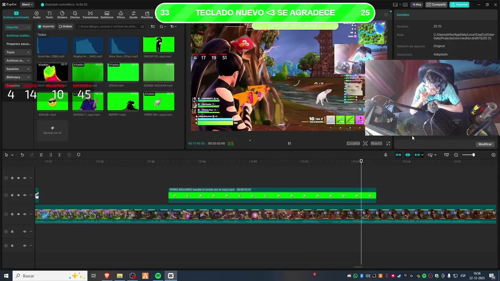The image size is (500, 281).
Task: Click the delete left of playhead icon
Action: [x=50, y=155]
